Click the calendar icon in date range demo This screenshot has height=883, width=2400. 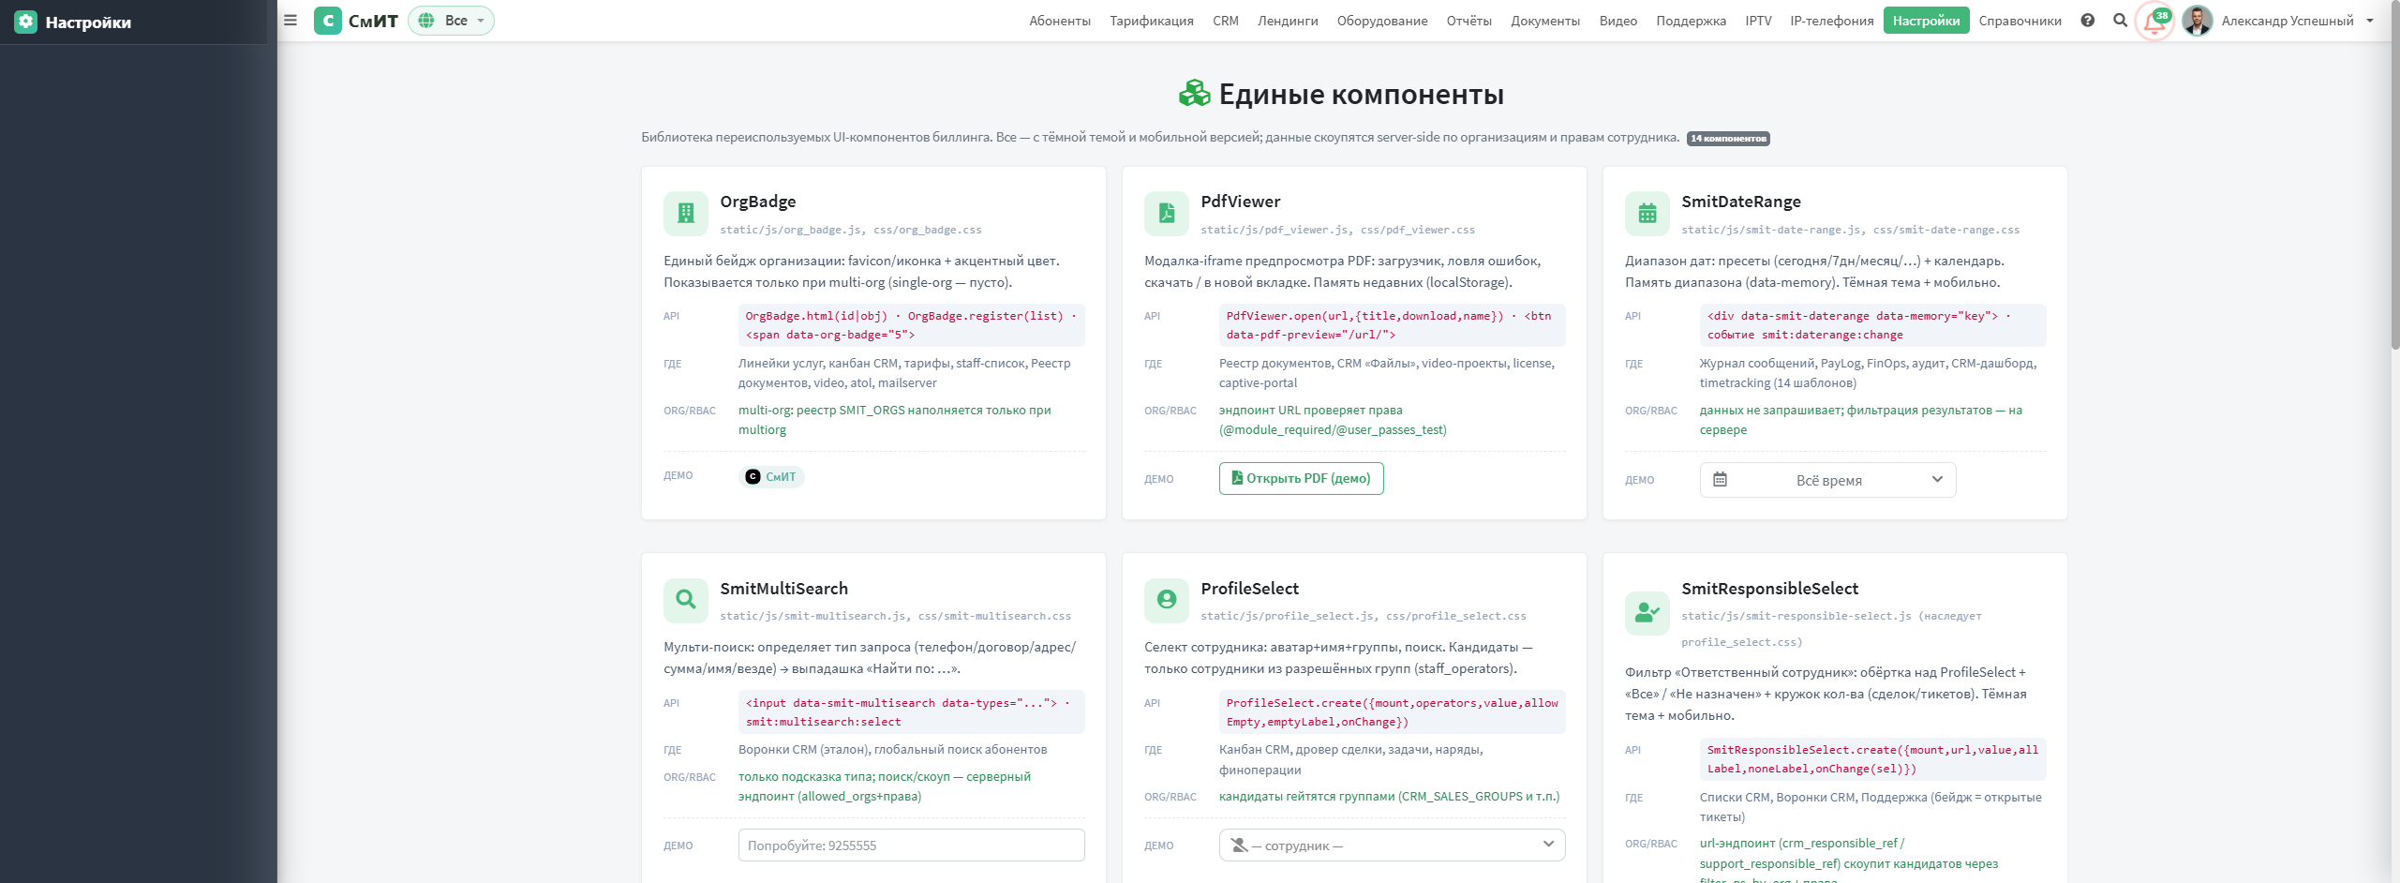tap(1720, 479)
